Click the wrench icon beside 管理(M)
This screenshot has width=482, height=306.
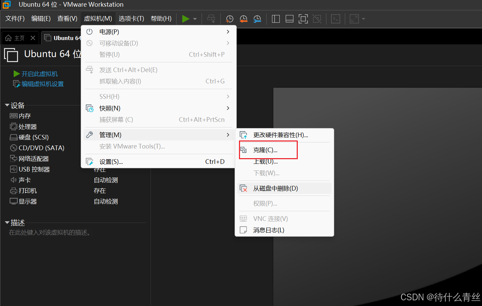tap(89, 135)
